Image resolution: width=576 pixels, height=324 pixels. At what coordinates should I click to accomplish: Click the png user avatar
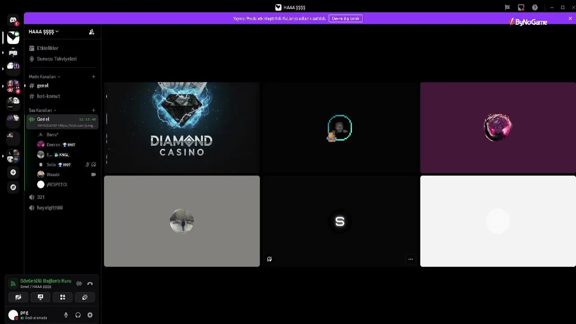point(13,315)
